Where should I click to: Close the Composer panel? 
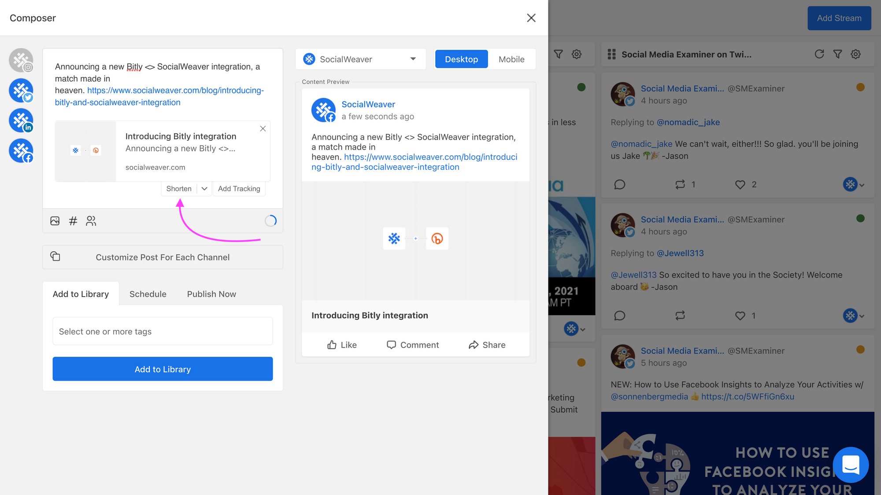[531, 18]
